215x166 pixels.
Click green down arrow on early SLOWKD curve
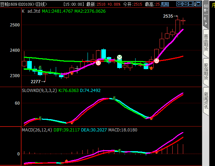(40, 118)
